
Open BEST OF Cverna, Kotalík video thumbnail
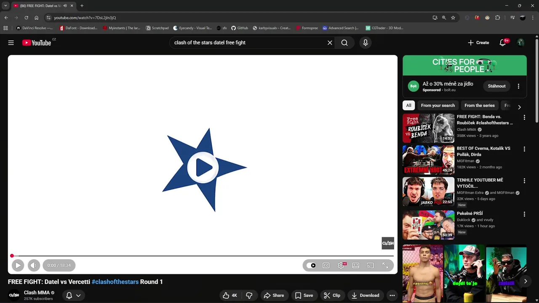coord(428,160)
